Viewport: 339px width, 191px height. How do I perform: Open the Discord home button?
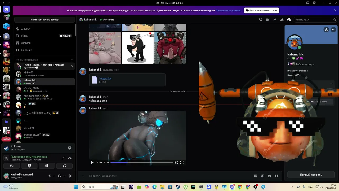pyautogui.click(x=6, y=9)
